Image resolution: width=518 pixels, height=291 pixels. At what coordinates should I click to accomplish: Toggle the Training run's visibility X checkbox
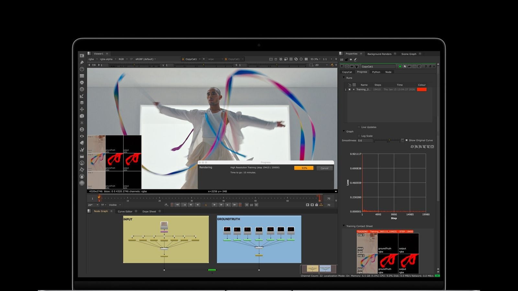pyautogui.click(x=349, y=89)
